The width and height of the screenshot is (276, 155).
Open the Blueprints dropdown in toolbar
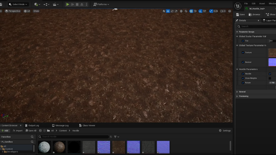tap(46, 4)
